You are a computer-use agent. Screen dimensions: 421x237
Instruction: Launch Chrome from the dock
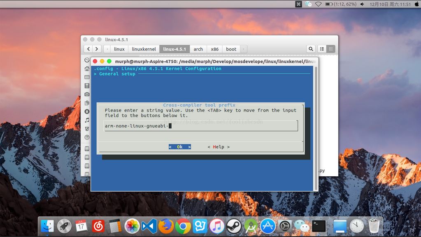tap(183, 226)
